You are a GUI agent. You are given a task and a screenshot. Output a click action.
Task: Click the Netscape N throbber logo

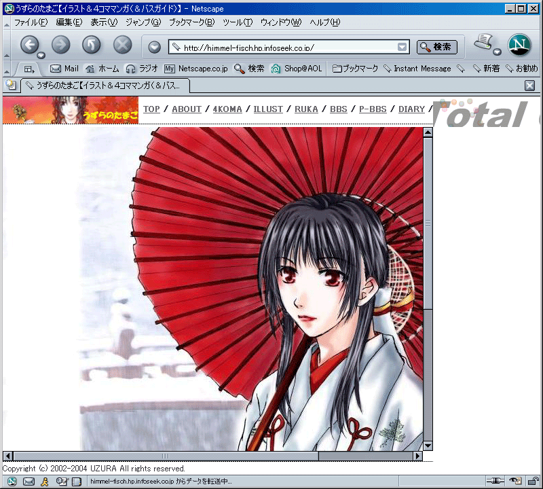click(x=519, y=45)
